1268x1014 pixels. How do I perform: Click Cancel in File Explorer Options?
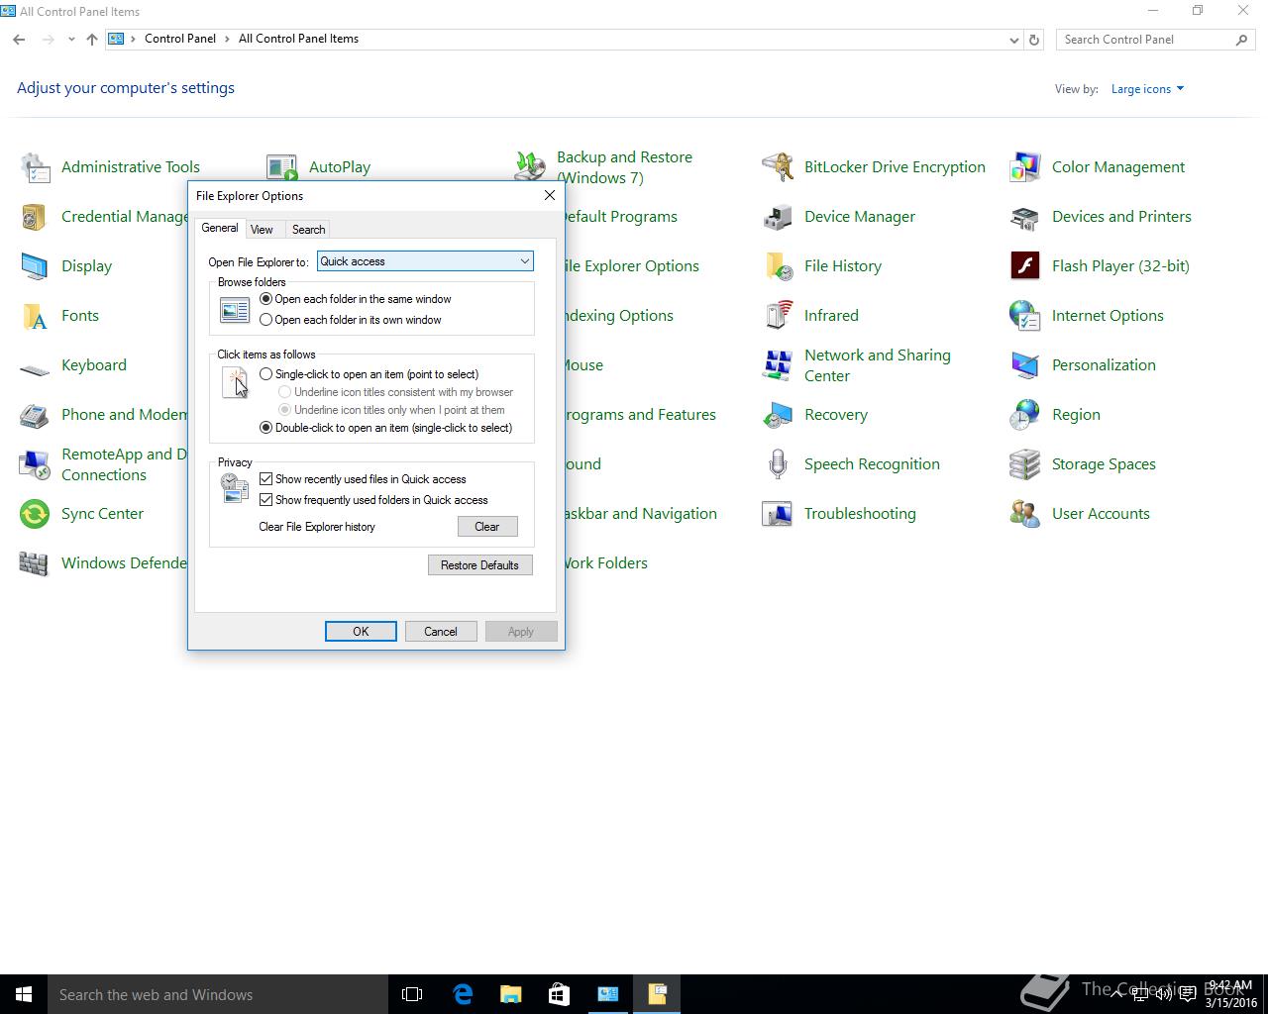(x=441, y=632)
